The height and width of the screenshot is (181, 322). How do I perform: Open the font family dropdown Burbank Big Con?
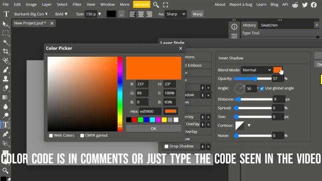[x=31, y=14]
